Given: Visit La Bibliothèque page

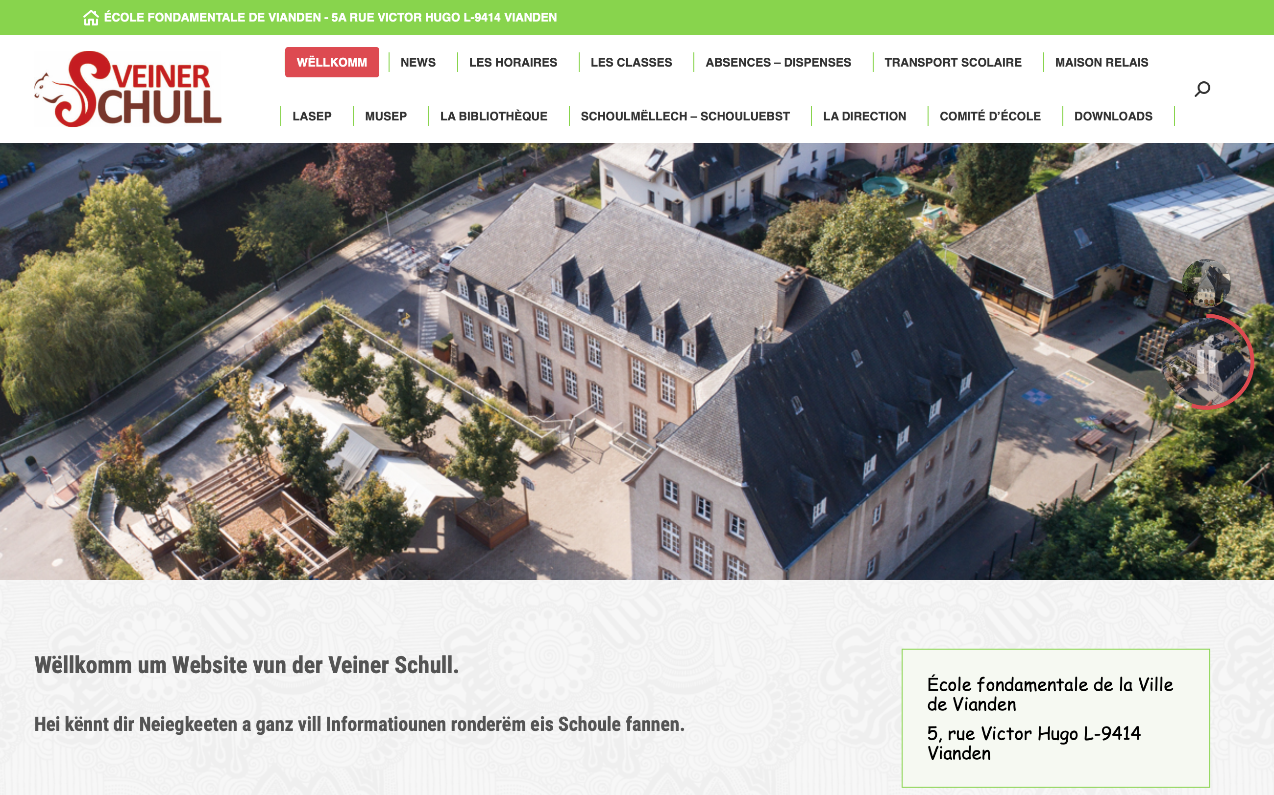Looking at the screenshot, I should 493,116.
